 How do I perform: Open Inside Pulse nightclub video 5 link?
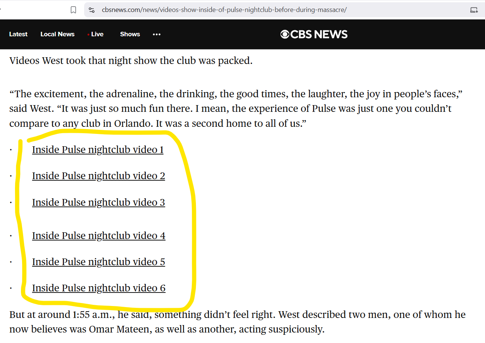coord(98,262)
